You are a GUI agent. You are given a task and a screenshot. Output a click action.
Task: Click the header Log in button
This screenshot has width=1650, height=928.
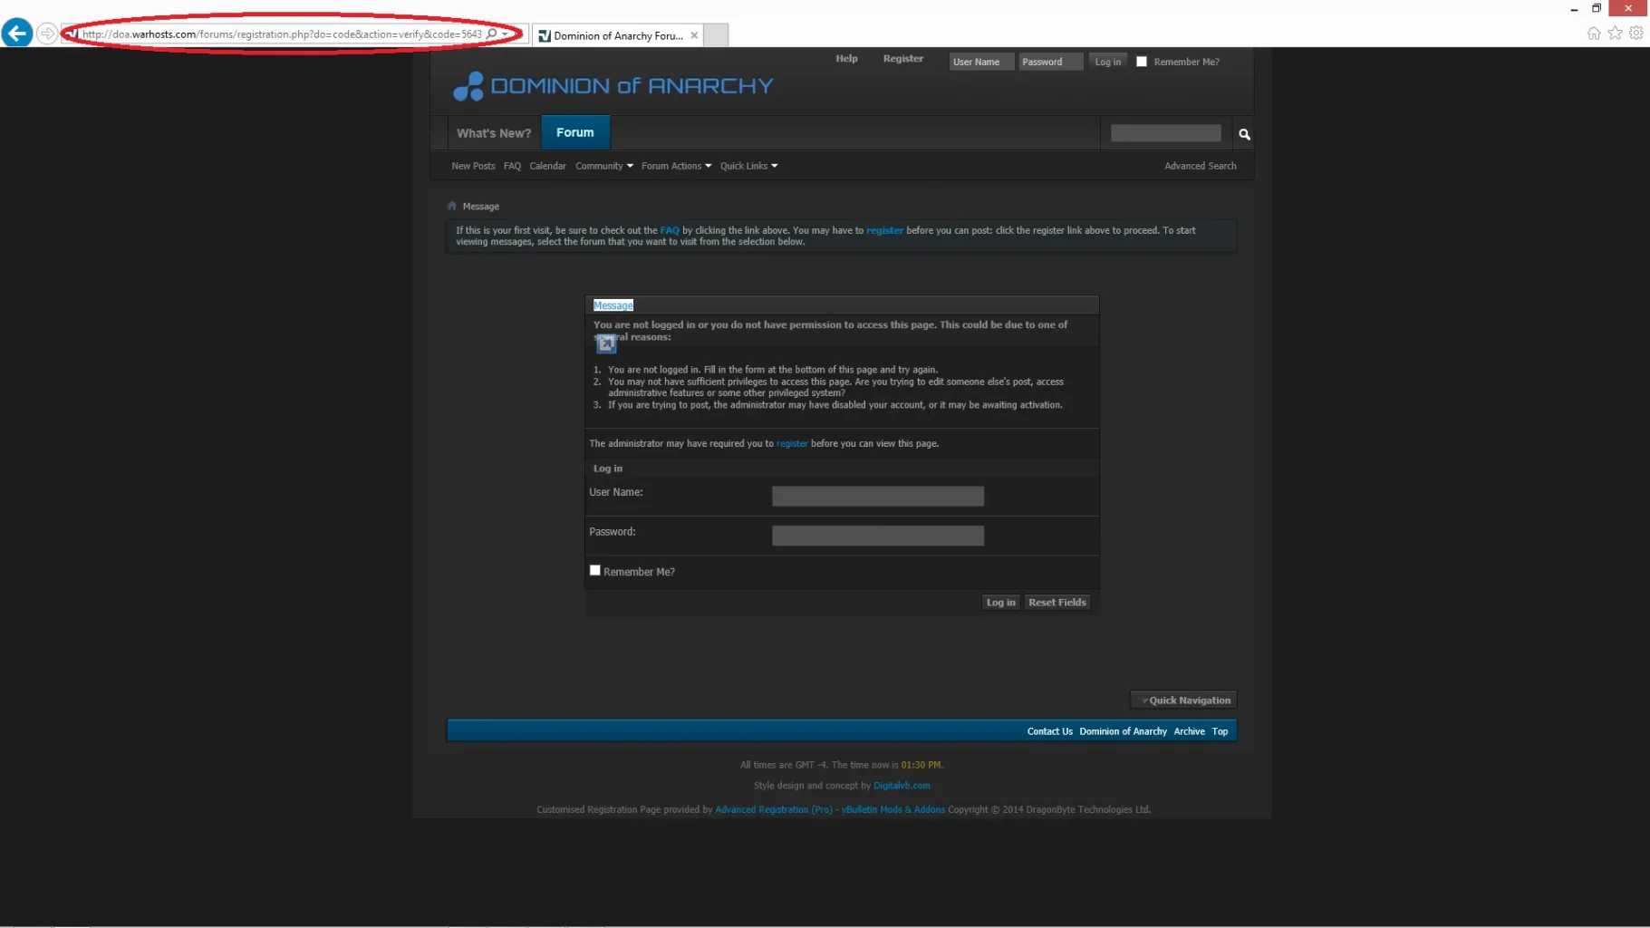(x=1108, y=62)
